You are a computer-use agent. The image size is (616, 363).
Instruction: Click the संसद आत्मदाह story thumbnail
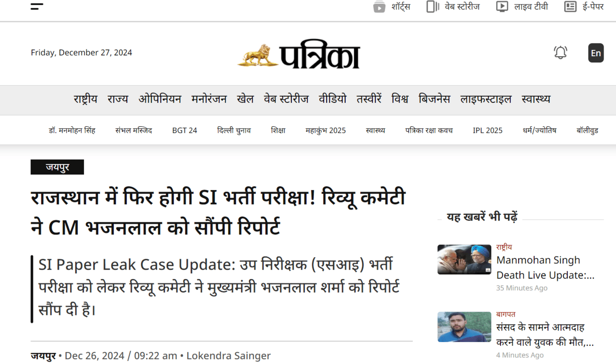[464, 327]
